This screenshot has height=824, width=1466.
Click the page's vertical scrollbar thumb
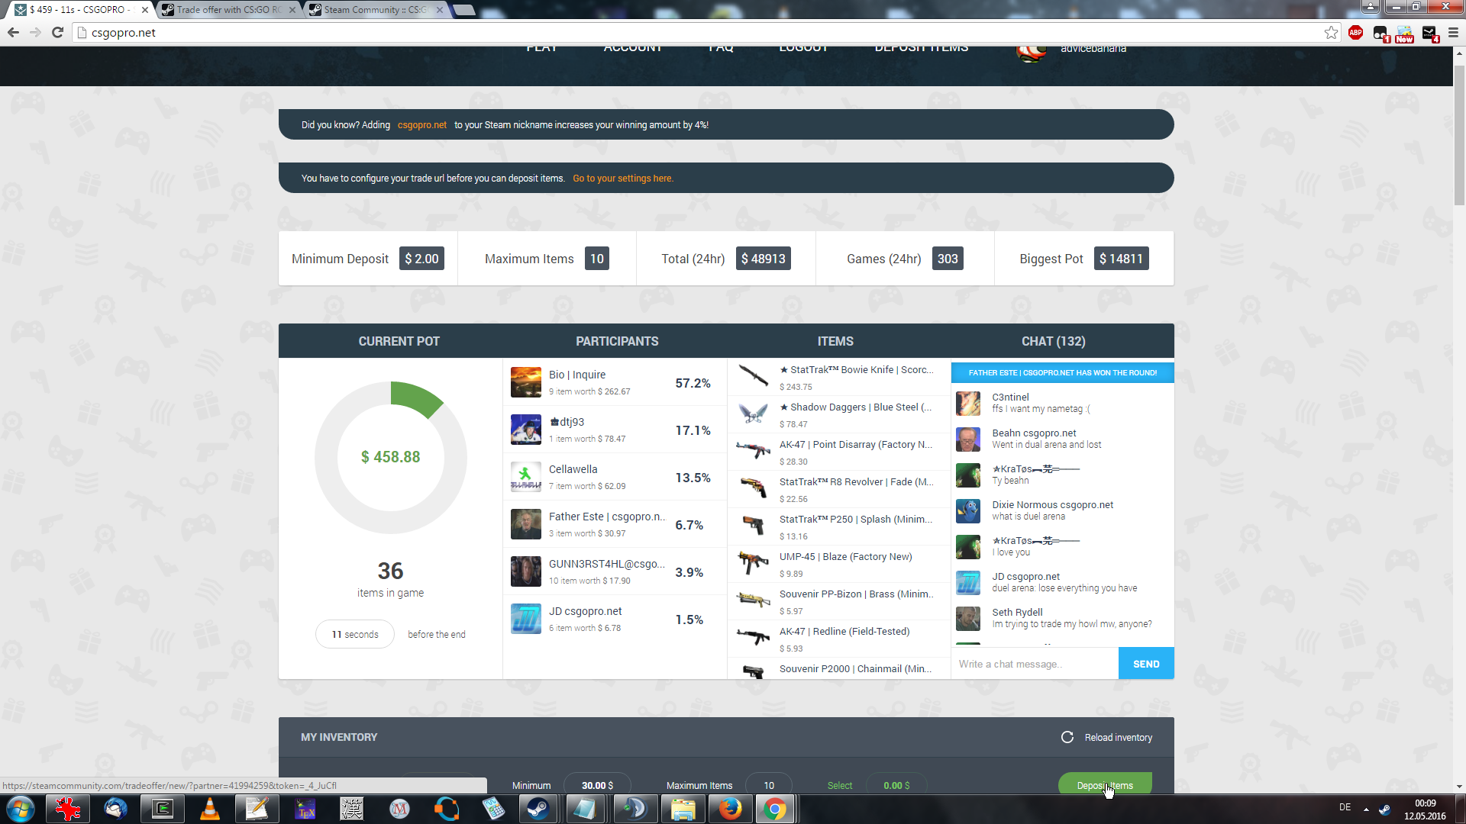tap(1459, 134)
